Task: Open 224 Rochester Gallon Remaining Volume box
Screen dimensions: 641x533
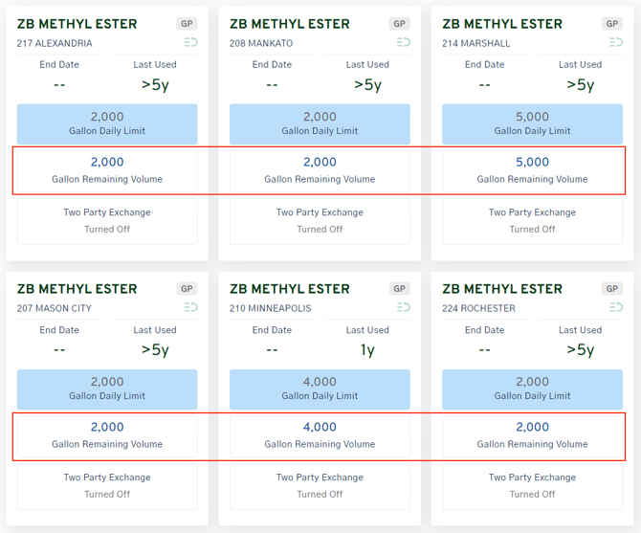Action: click(532, 435)
